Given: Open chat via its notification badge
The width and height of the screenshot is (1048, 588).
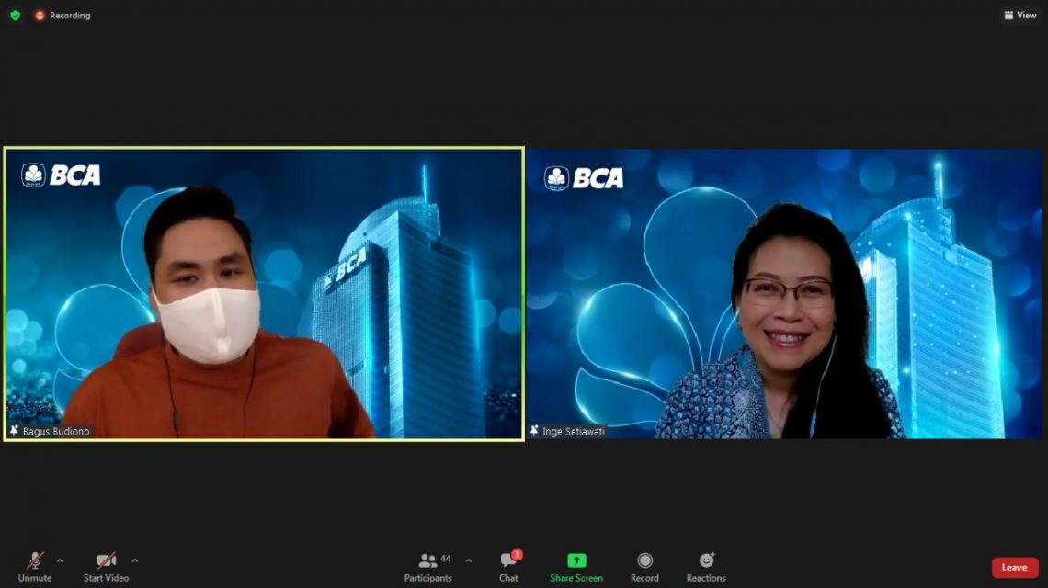Looking at the screenshot, I should coord(518,552).
